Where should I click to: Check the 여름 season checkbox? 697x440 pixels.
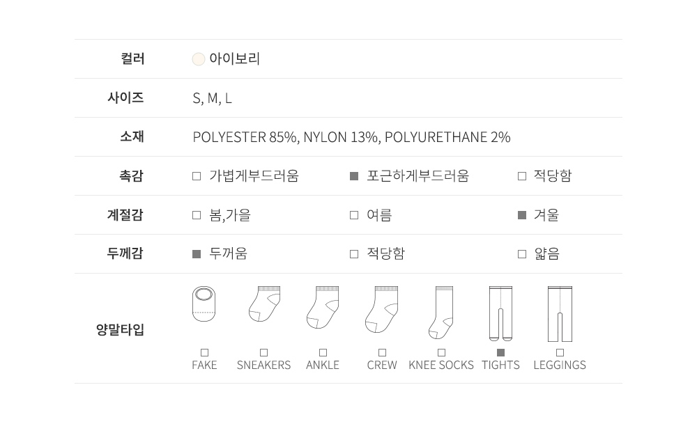click(x=354, y=215)
